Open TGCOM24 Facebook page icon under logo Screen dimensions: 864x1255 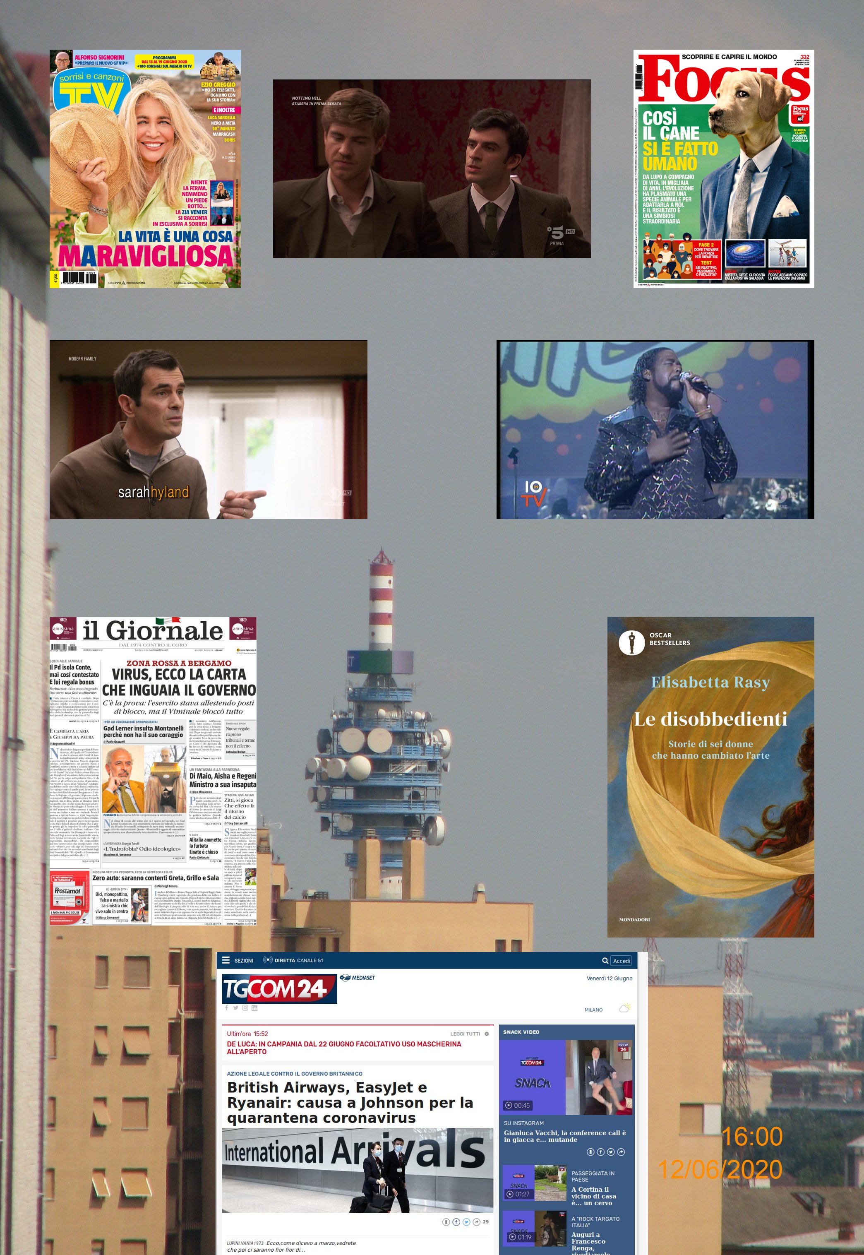pos(227,1007)
